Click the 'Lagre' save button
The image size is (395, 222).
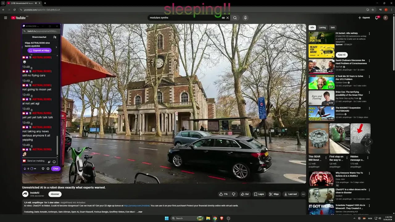(259, 194)
